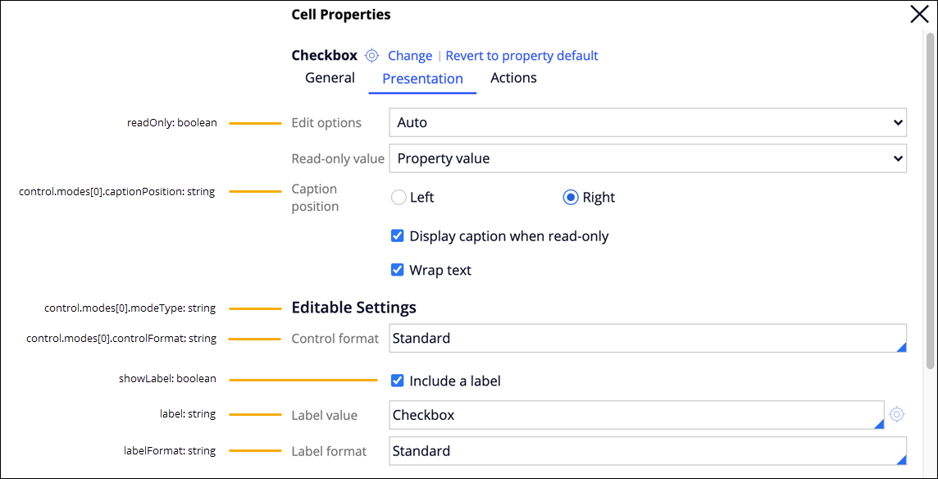The height and width of the screenshot is (479, 938).
Task: Switch to the General tab
Action: 330,78
